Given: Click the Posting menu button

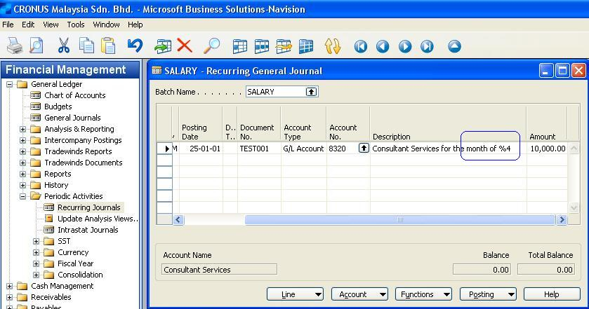Looking at the screenshot, I should pyautogui.click(x=488, y=294).
